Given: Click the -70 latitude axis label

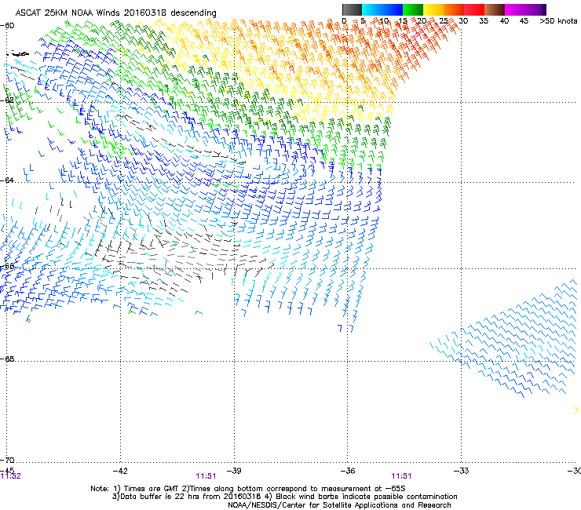Looking at the screenshot, I should 7,460.
